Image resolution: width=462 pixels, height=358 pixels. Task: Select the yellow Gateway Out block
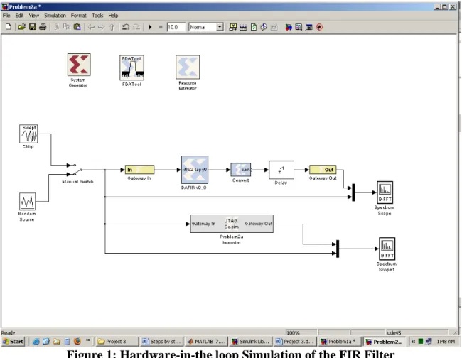coord(323,170)
